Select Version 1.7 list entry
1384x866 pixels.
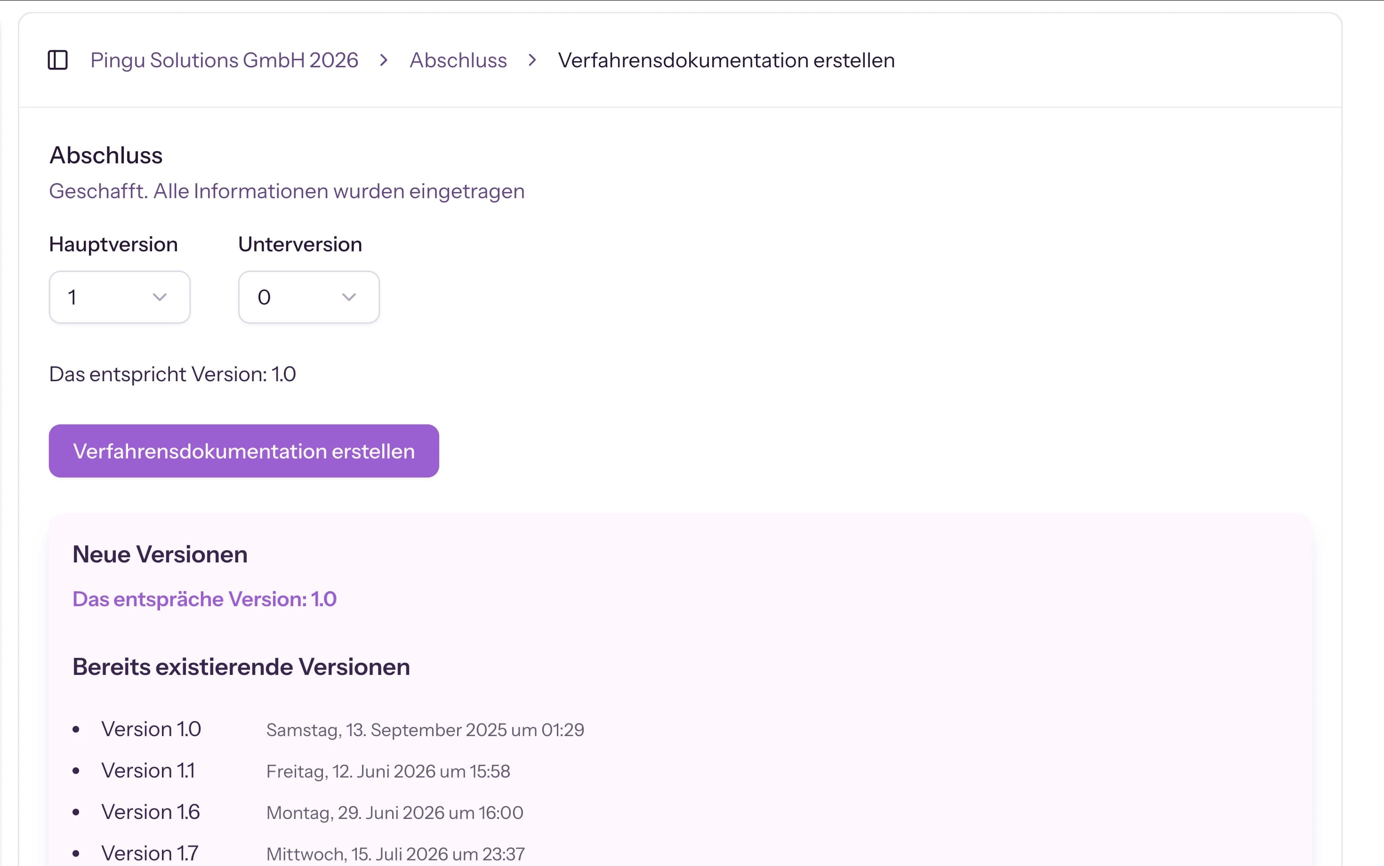coord(150,853)
